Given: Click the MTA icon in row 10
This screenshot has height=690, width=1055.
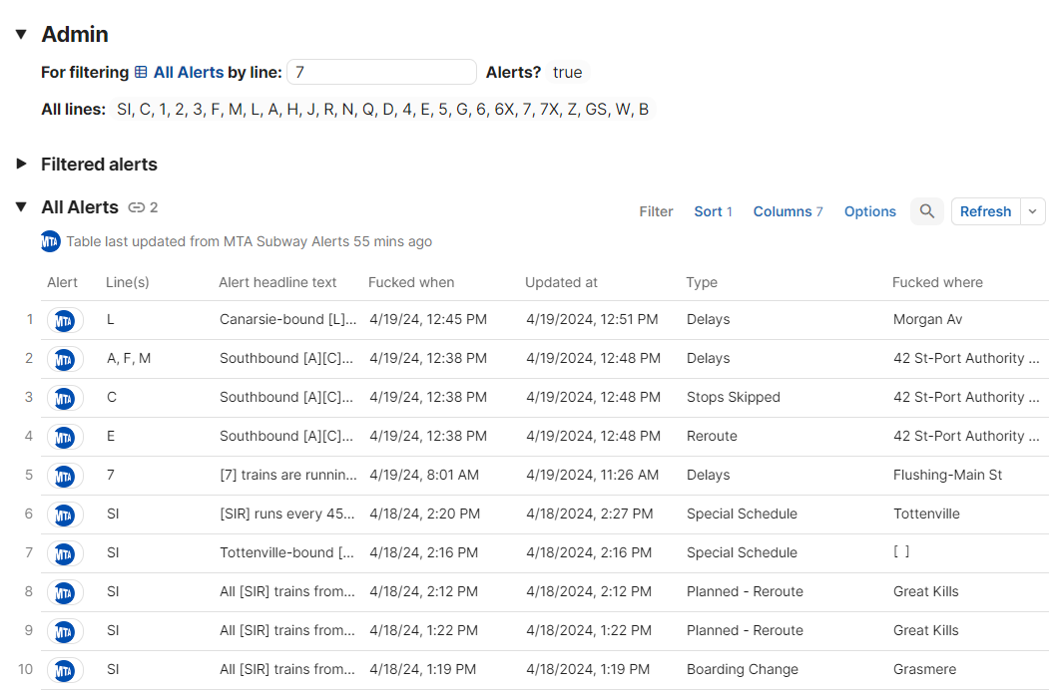Looking at the screenshot, I should 64,670.
